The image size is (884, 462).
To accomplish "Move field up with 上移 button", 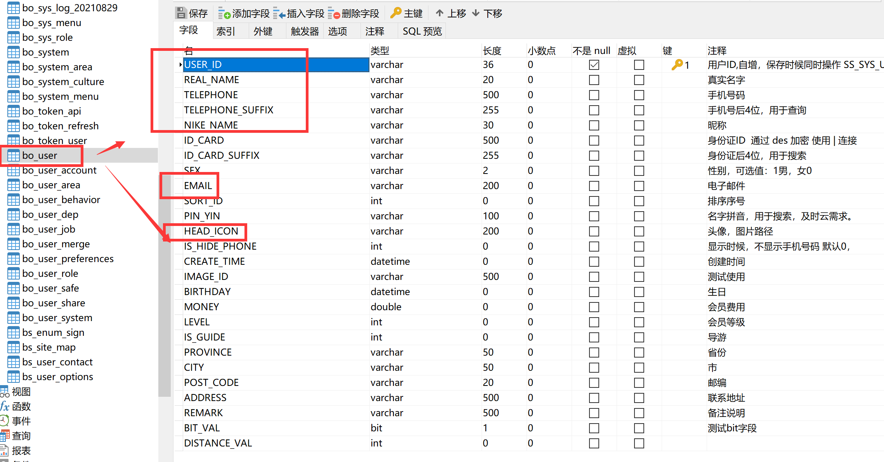I will pyautogui.click(x=451, y=14).
